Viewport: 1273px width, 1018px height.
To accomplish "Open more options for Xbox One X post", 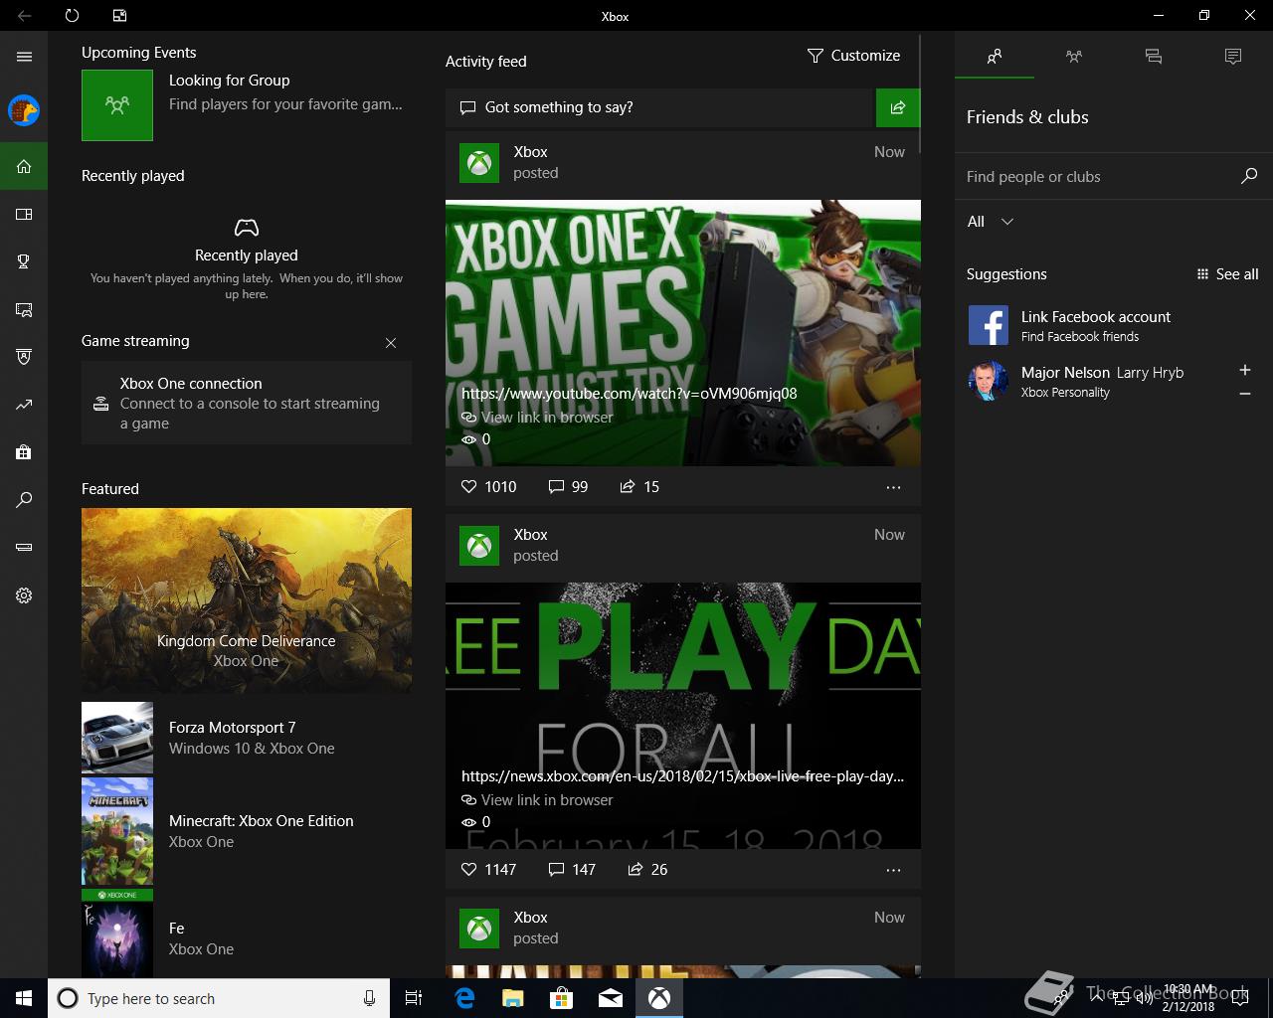I will (x=893, y=487).
